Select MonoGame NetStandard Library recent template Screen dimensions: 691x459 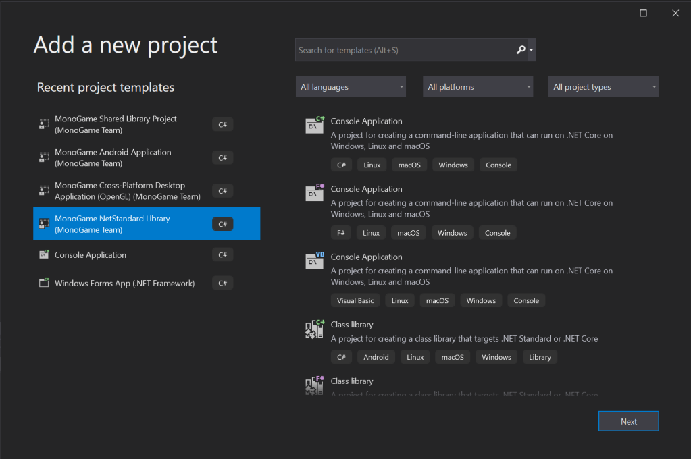tap(147, 224)
